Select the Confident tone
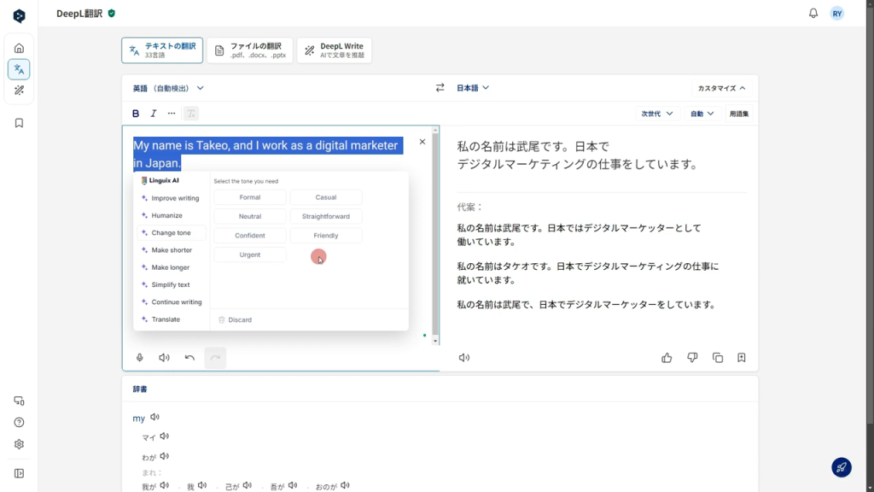Image resolution: width=874 pixels, height=492 pixels. pyautogui.click(x=250, y=236)
